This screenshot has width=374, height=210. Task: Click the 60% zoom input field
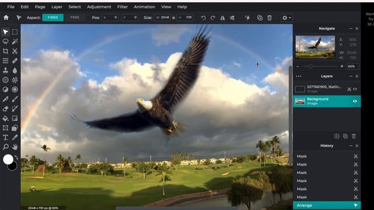click(353, 66)
